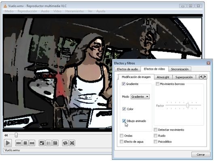The width and height of the screenshot is (214, 161).
Task: Stop playback with the square button
Action: [x=25, y=143]
